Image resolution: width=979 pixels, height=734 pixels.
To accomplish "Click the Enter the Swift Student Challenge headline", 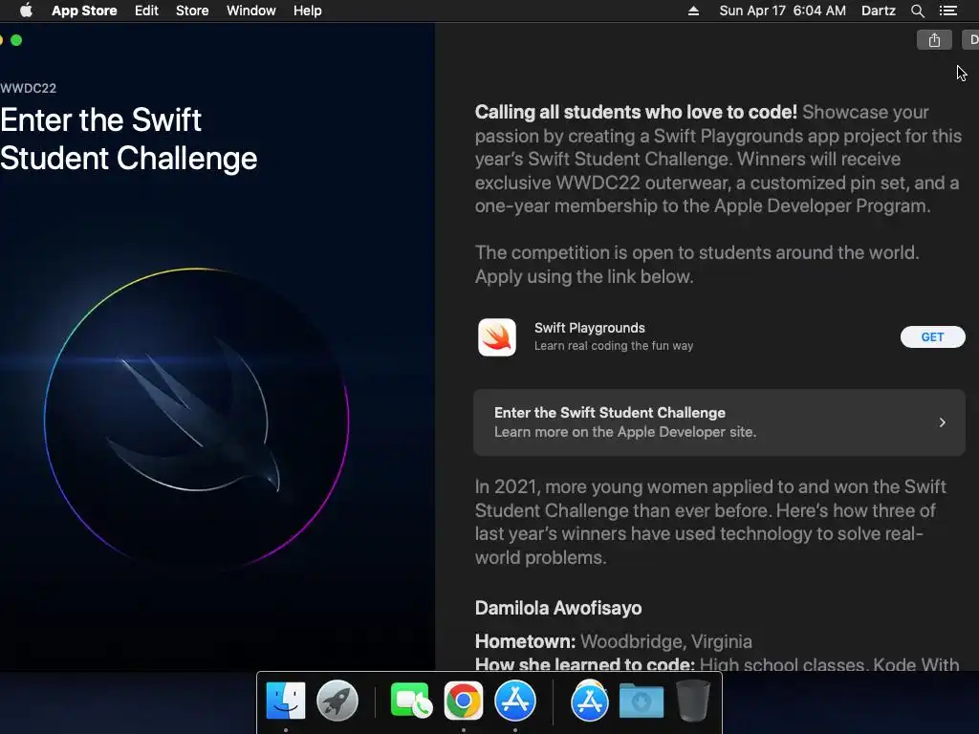I will 129,140.
